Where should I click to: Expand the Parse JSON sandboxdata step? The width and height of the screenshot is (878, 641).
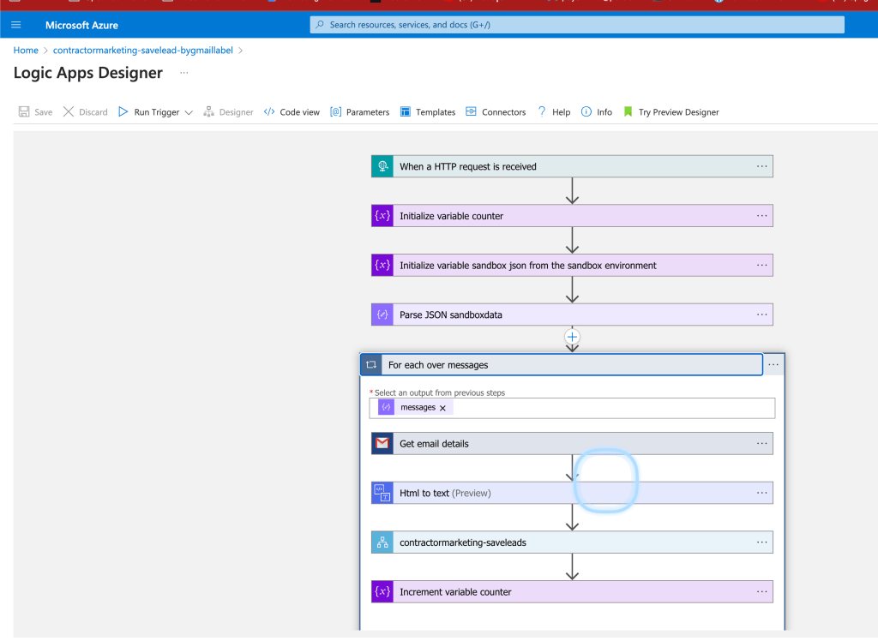(572, 315)
